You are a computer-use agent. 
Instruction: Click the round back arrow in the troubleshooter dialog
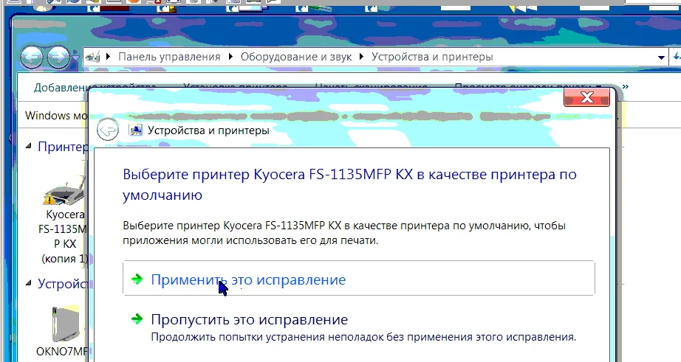pyautogui.click(x=108, y=130)
